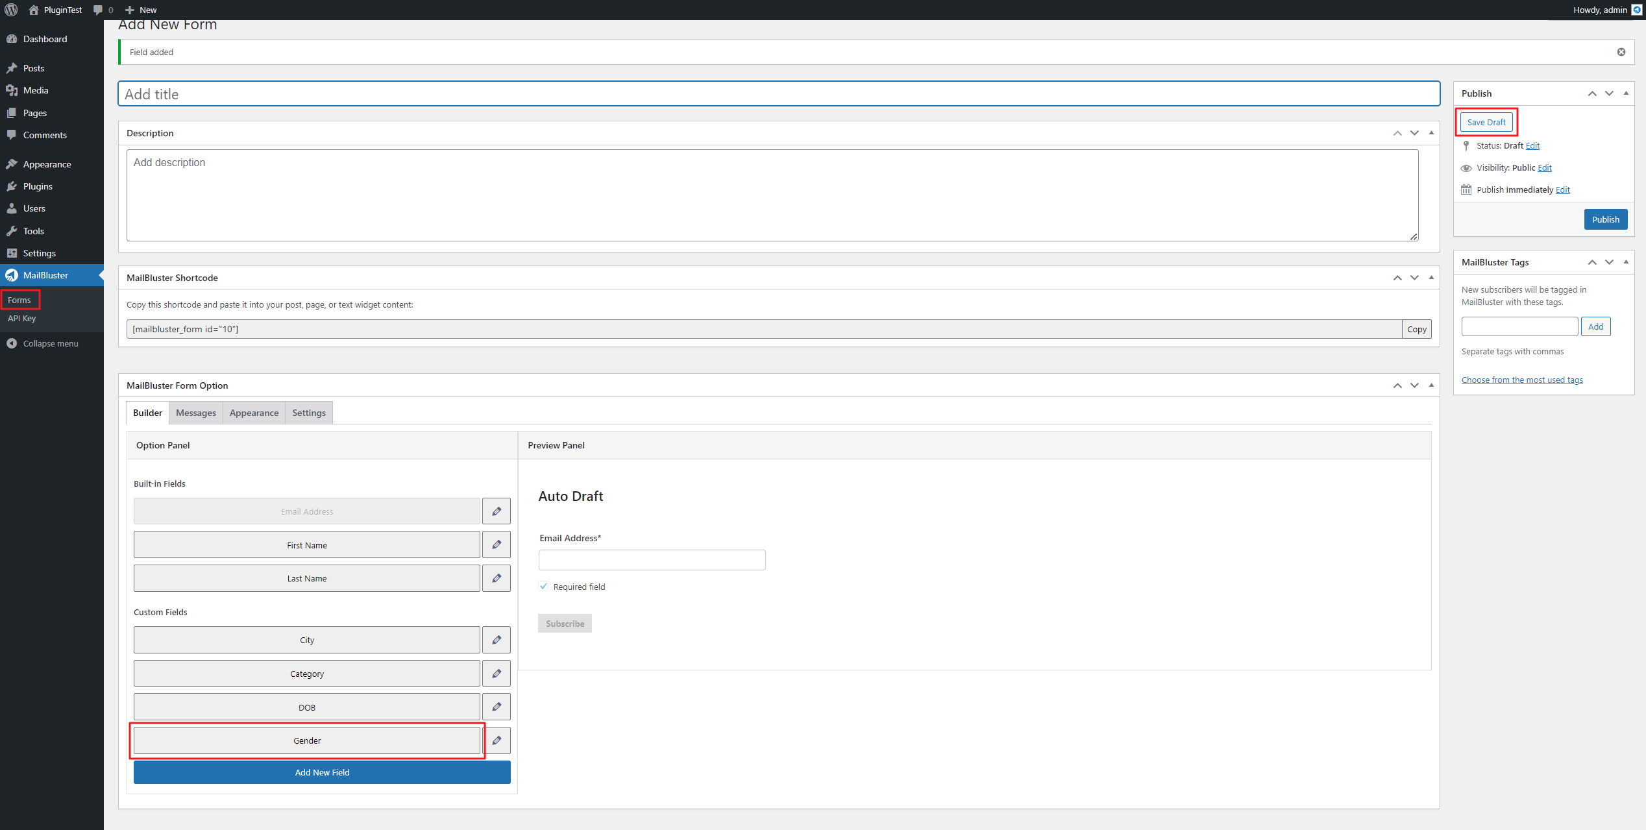The height and width of the screenshot is (830, 1646).
Task: Dismiss the Field added notice
Action: coord(1621,52)
